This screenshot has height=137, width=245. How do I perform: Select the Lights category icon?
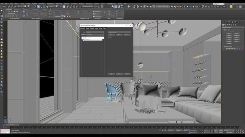(x=227, y=25)
